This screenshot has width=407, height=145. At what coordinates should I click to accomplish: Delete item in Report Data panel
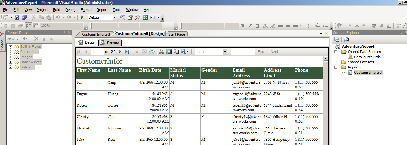tap(36, 39)
